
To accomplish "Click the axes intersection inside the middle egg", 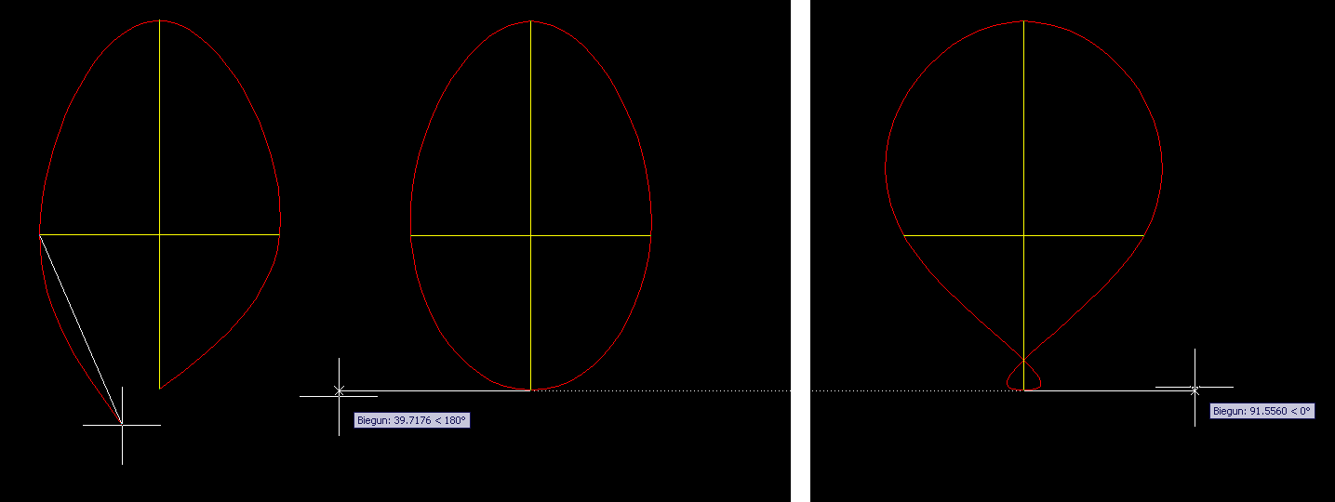I will coord(531,235).
